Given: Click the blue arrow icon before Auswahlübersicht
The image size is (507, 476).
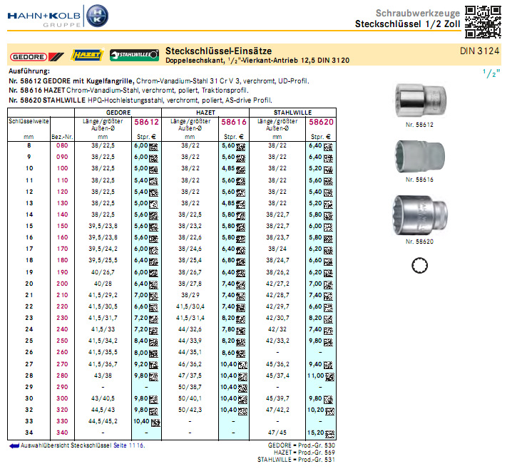Looking at the screenshot, I should coord(14,446).
